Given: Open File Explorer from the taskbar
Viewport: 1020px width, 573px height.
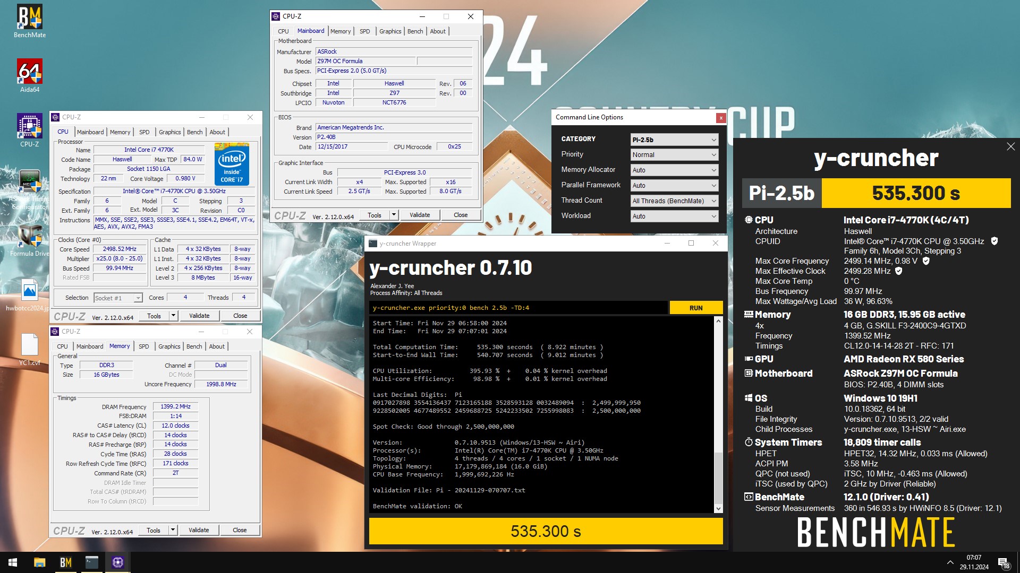Looking at the screenshot, I should pos(39,562).
